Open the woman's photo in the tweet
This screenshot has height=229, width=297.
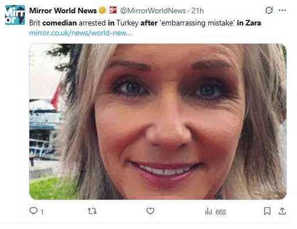coord(158,122)
